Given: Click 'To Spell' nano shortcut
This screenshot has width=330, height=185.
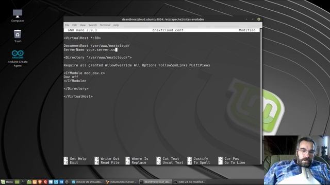Looking at the screenshot, I should (202, 162).
